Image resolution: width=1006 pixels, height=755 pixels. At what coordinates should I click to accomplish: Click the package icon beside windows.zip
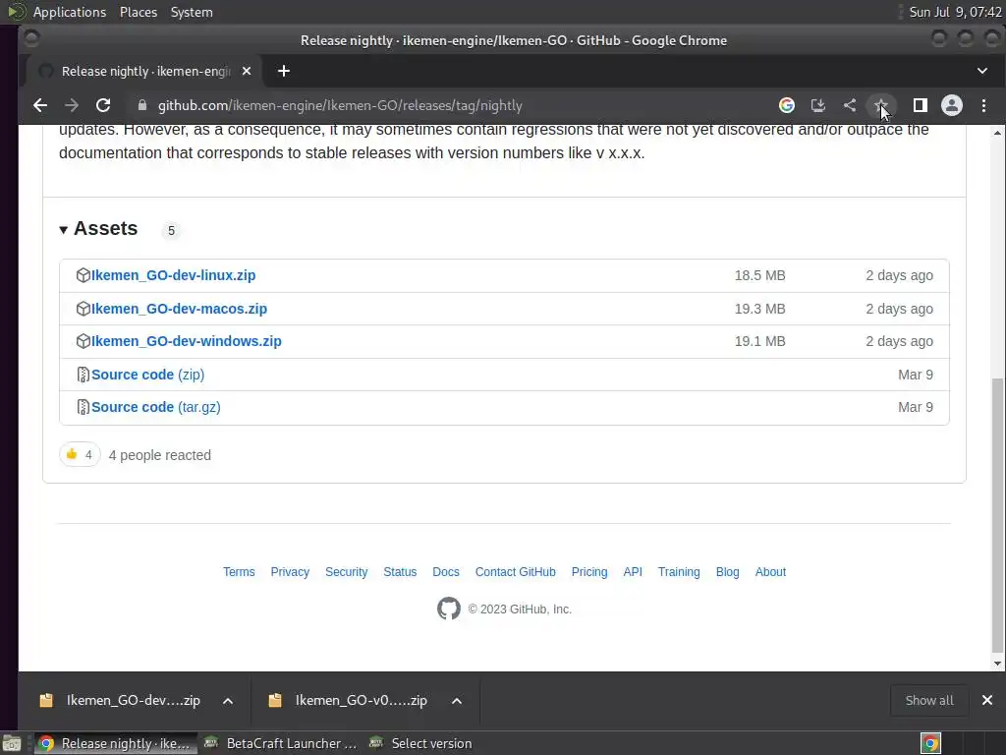[x=83, y=341]
